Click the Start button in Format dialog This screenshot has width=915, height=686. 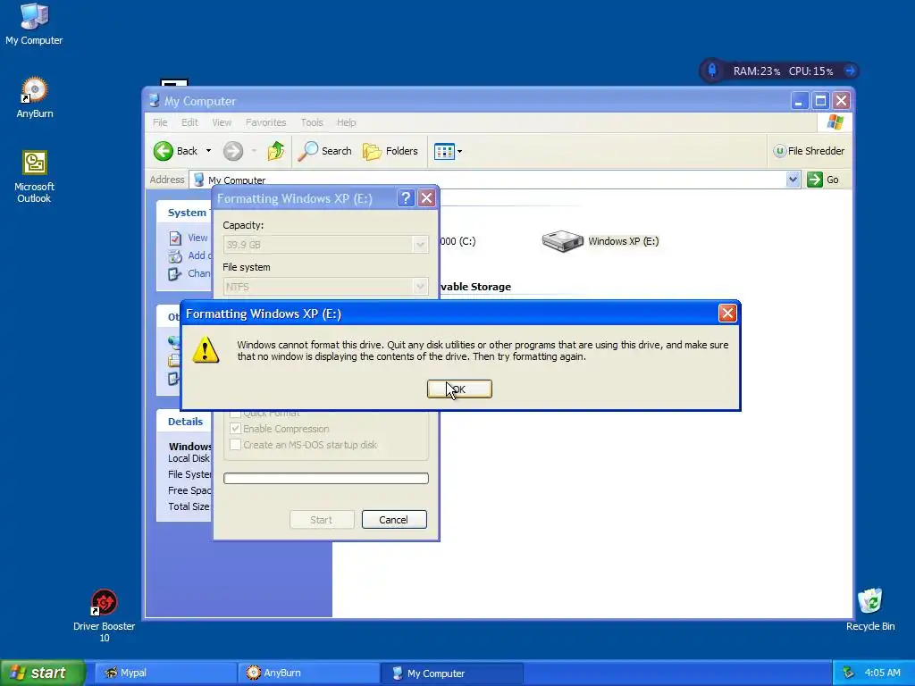click(x=322, y=520)
